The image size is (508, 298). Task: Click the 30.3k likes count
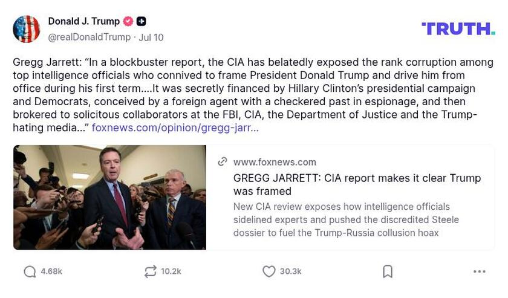[x=291, y=272]
